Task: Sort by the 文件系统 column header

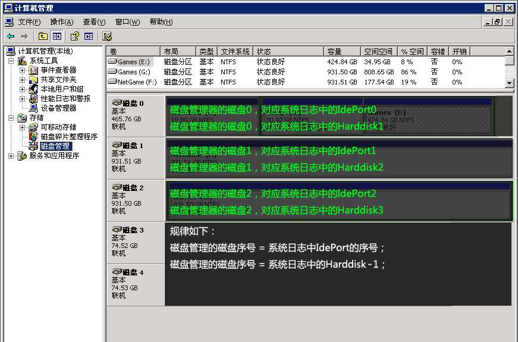Action: point(235,52)
